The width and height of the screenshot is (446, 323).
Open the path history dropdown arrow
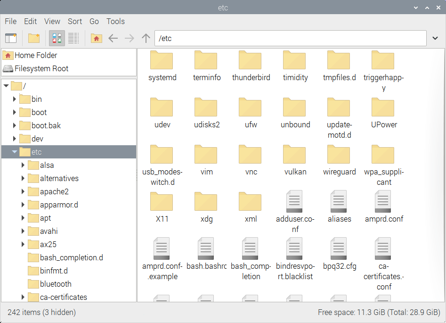pyautogui.click(x=435, y=38)
